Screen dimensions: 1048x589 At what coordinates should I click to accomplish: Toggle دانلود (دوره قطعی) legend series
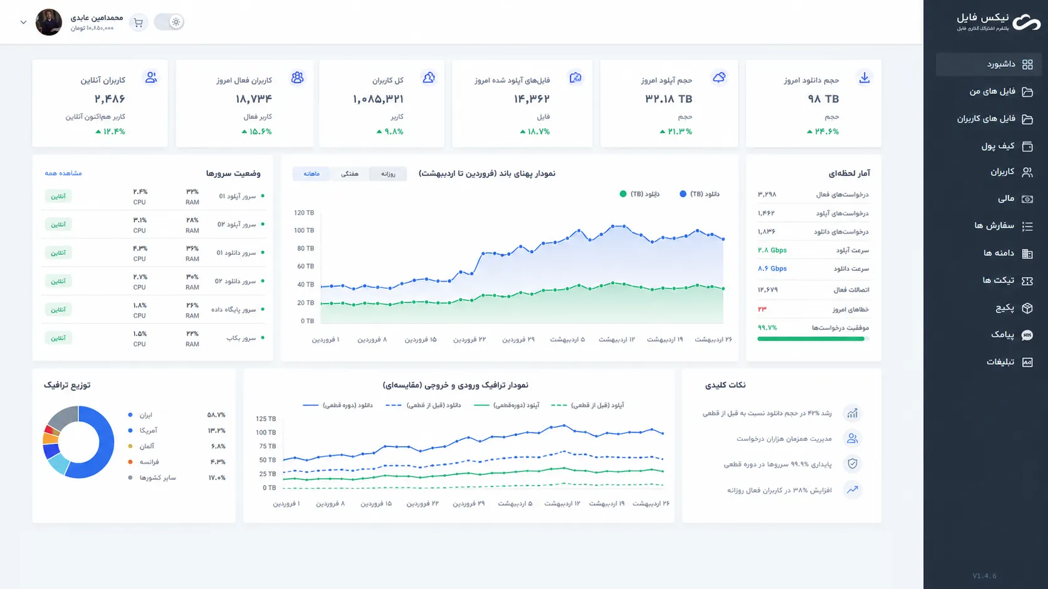[x=338, y=406]
